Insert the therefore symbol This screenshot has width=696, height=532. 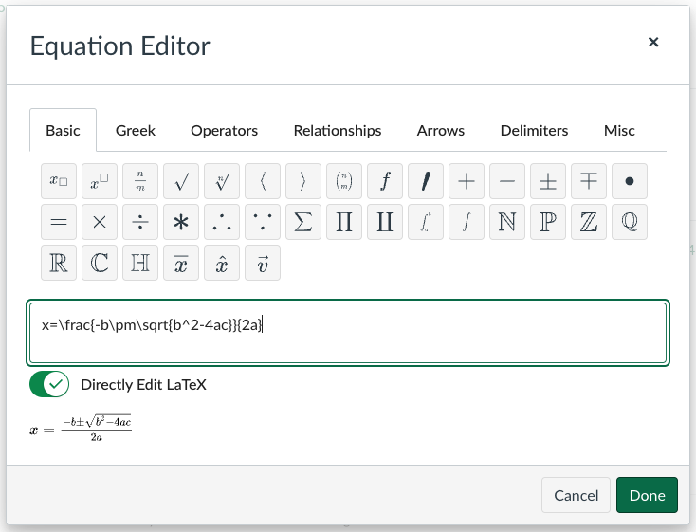click(x=222, y=222)
